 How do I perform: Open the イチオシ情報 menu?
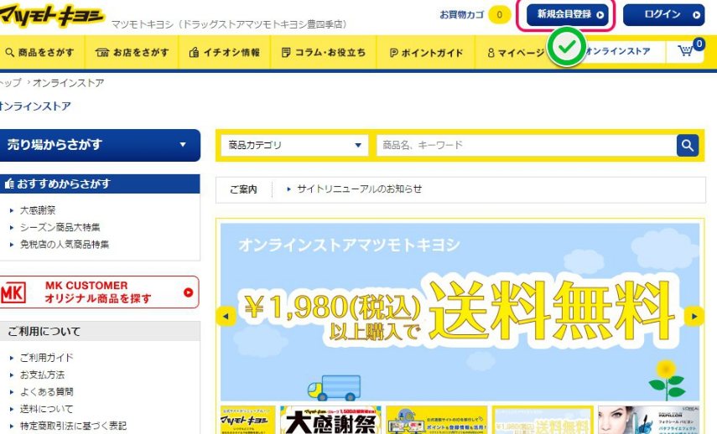tap(225, 53)
